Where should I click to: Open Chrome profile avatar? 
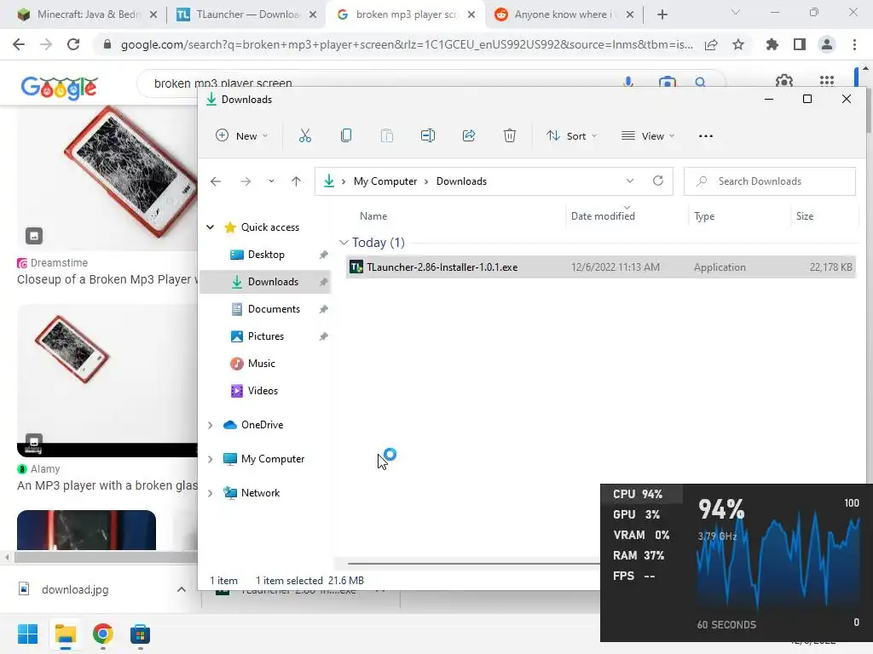coord(827,44)
